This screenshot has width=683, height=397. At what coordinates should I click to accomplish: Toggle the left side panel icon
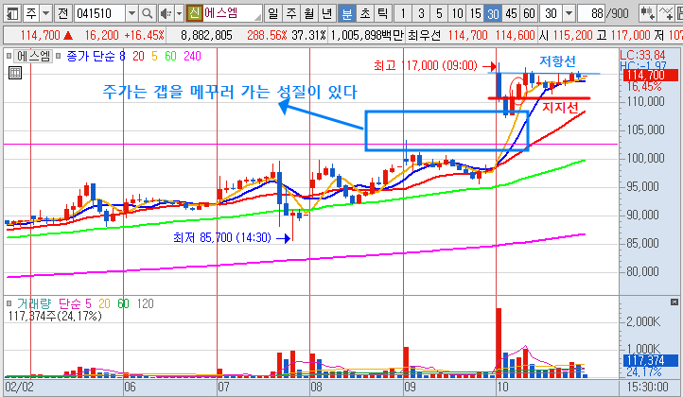pos(12,13)
